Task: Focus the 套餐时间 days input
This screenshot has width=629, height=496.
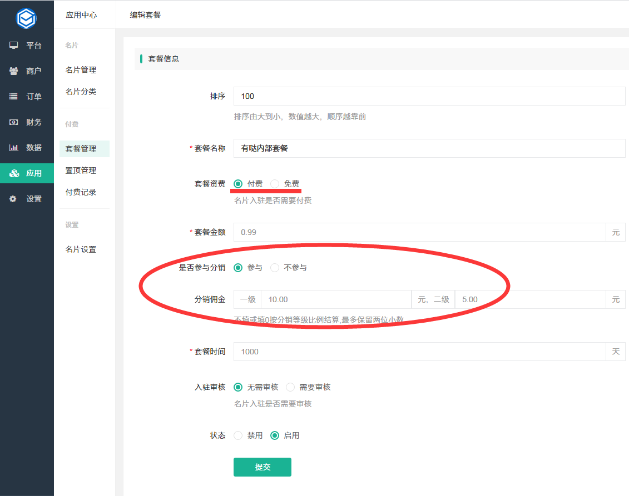Action: [x=419, y=352]
